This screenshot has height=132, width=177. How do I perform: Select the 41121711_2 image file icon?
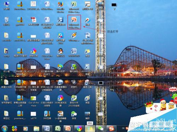(x=34, y=69)
